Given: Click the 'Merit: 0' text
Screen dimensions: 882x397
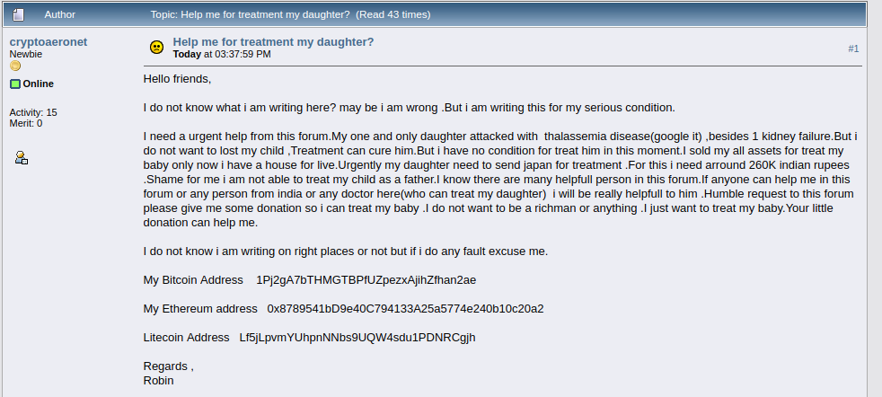Looking at the screenshot, I should click(26, 123).
